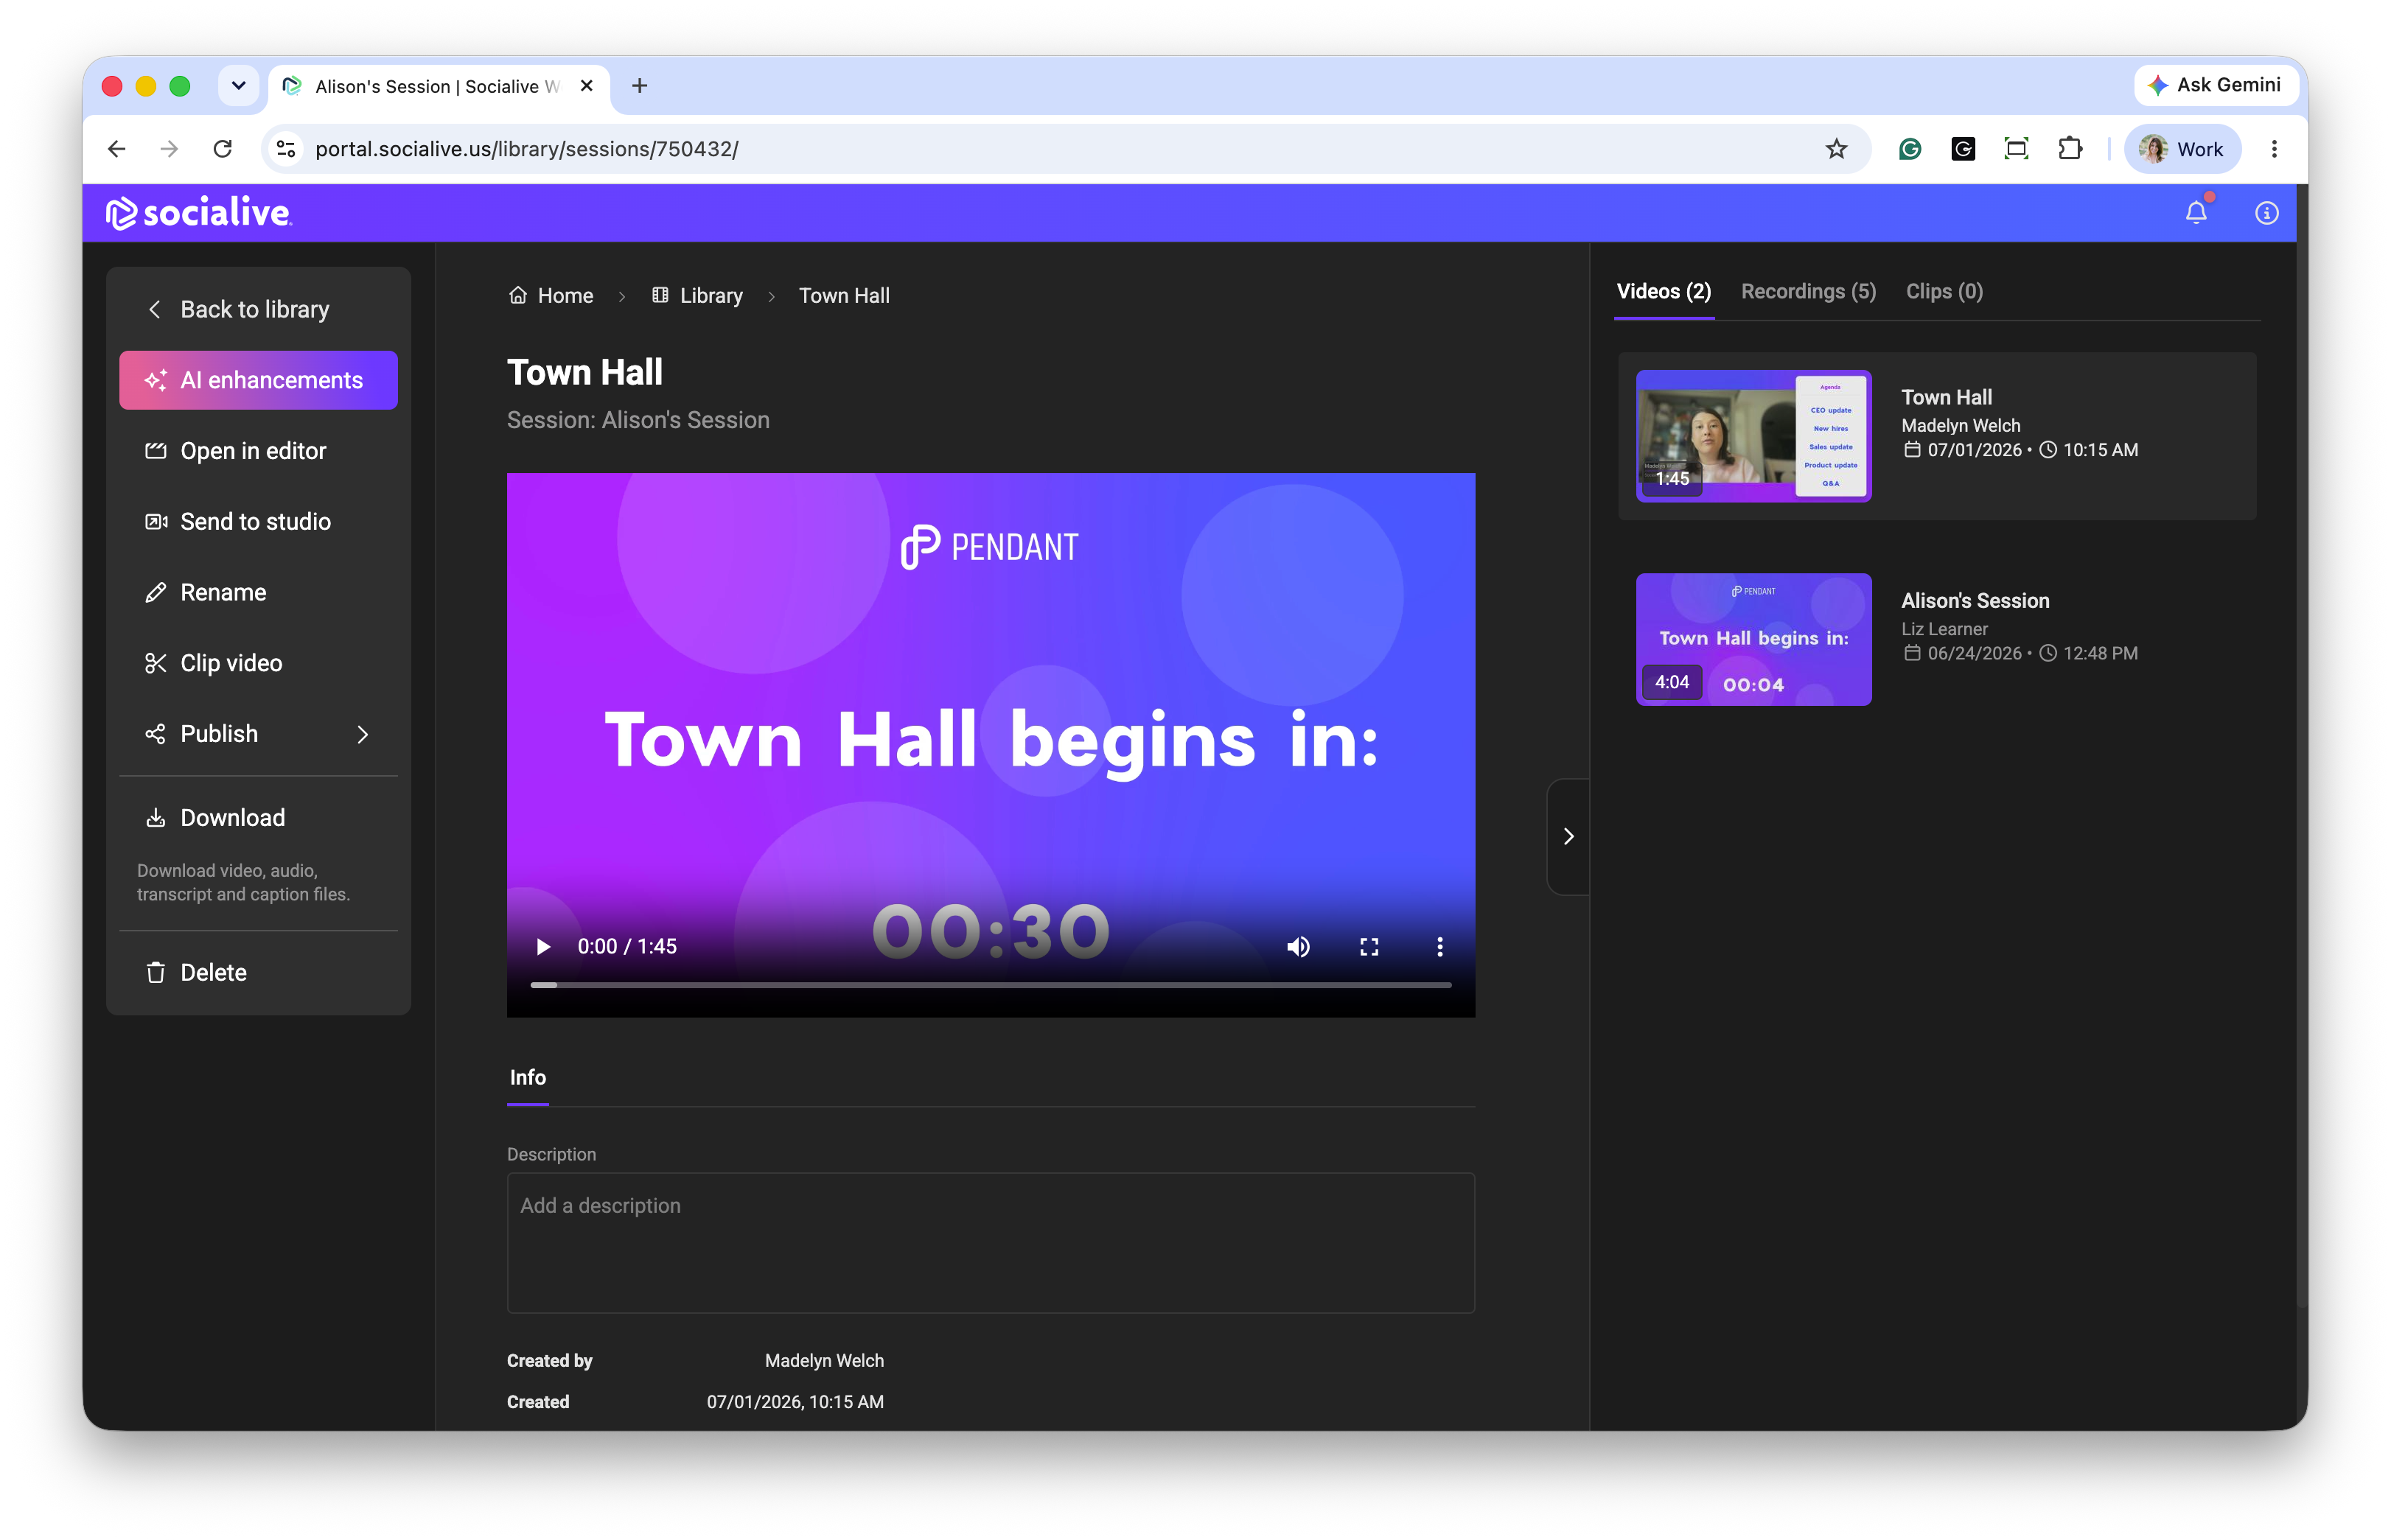Open the Alison's Session video thumbnail
Image resolution: width=2391 pixels, height=1540 pixels.
click(1753, 640)
